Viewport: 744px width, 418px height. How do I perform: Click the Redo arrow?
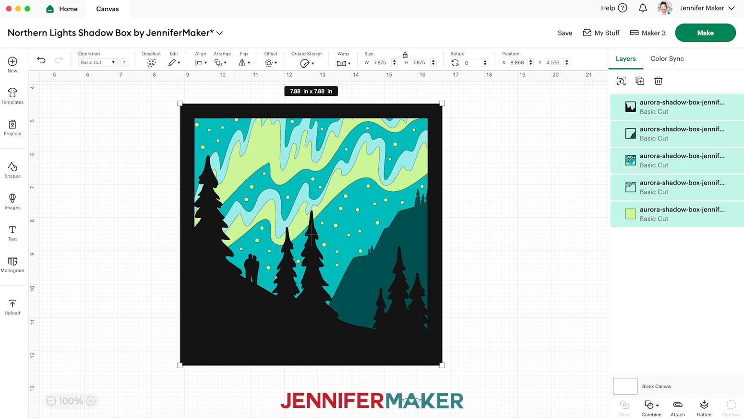pos(59,60)
